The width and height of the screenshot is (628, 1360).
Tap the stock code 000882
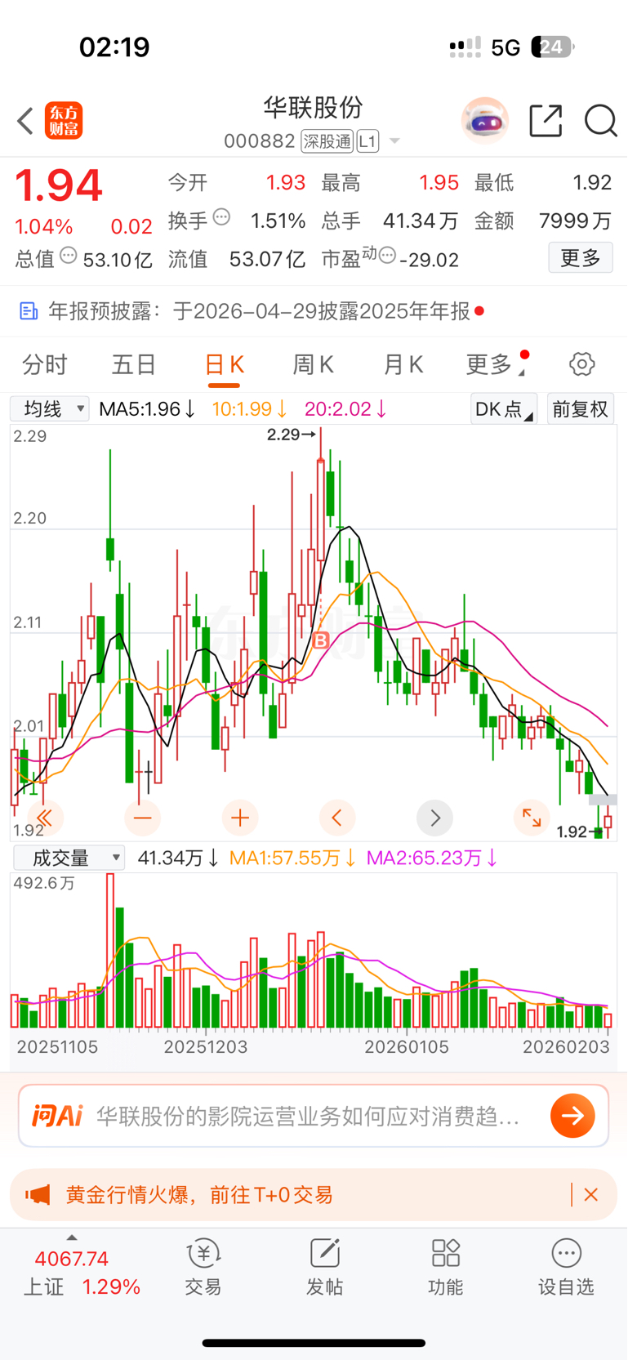[x=260, y=141]
